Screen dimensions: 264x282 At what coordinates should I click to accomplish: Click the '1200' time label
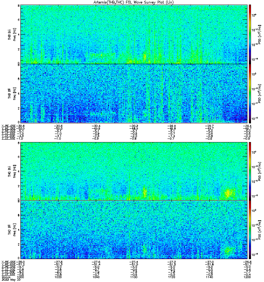pyautogui.click(x=247, y=277)
